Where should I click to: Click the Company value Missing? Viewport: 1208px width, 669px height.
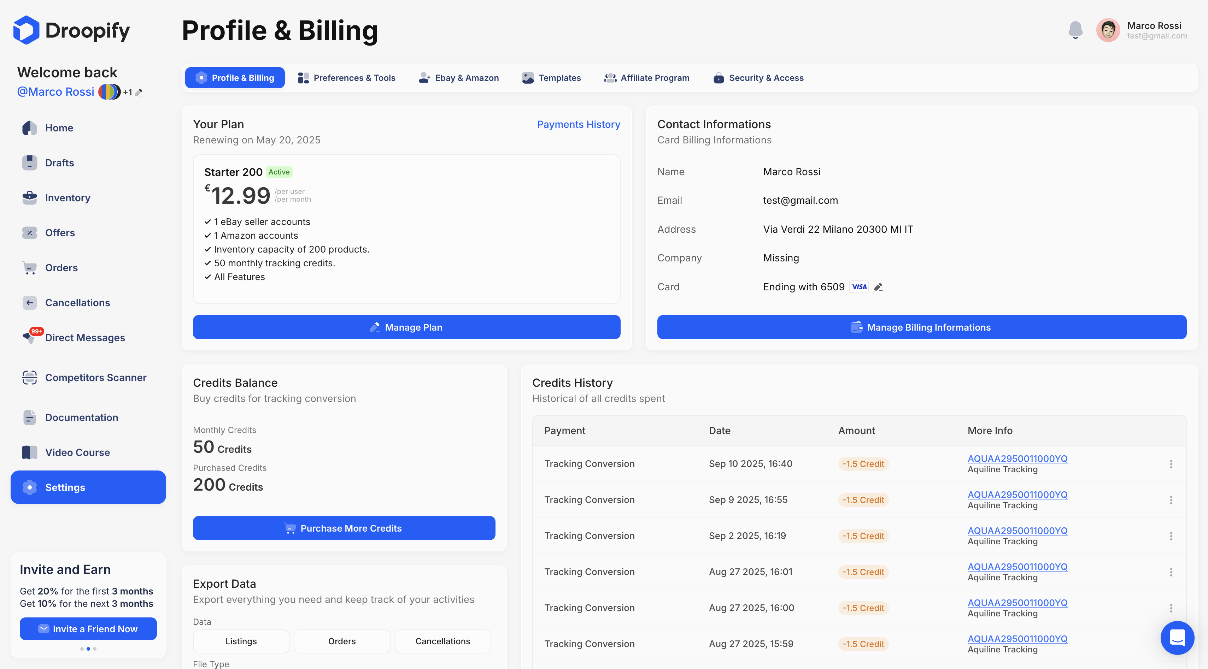(x=781, y=258)
